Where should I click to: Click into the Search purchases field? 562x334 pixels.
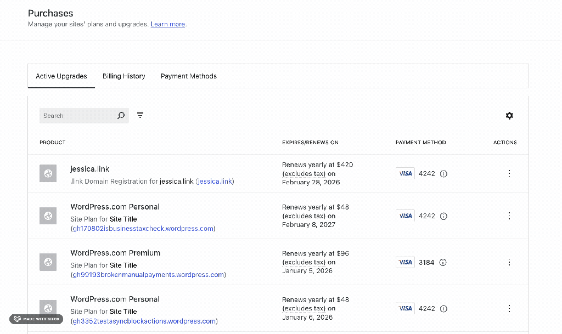tap(77, 116)
